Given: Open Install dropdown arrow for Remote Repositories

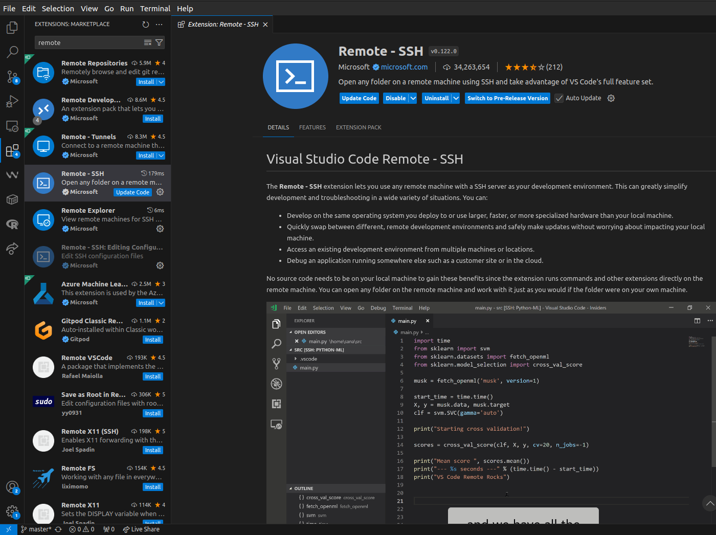Looking at the screenshot, I should coord(161,82).
